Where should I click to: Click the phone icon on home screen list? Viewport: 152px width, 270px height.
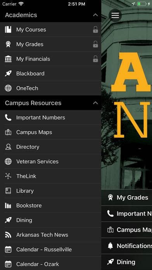click(x=111, y=213)
